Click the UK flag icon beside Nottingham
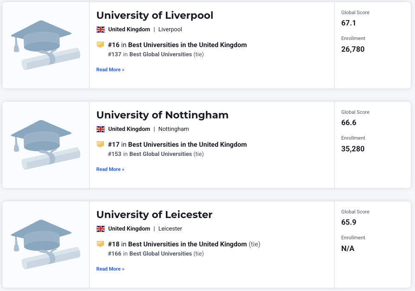 [x=100, y=129]
